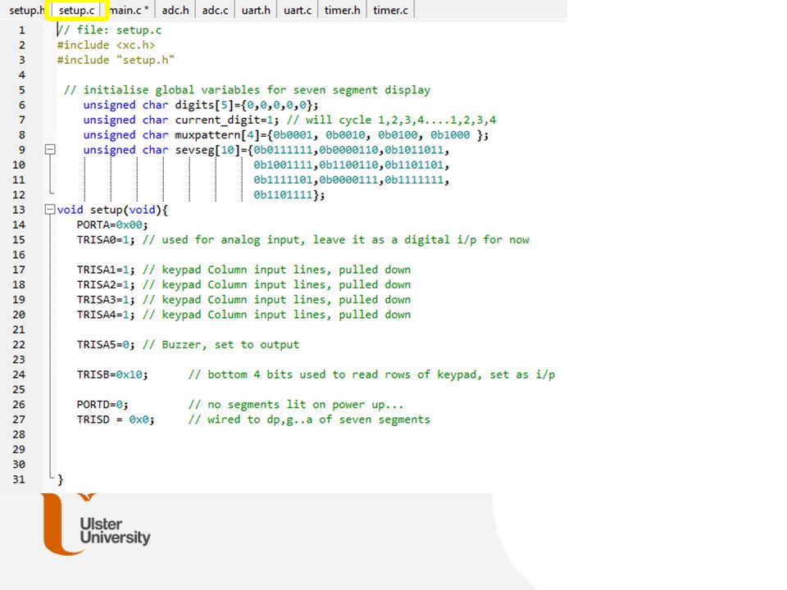Image resolution: width=787 pixels, height=590 pixels.
Task: Click the 'will cycle 1,2,3,4' comment
Action: pyautogui.click(x=391, y=120)
